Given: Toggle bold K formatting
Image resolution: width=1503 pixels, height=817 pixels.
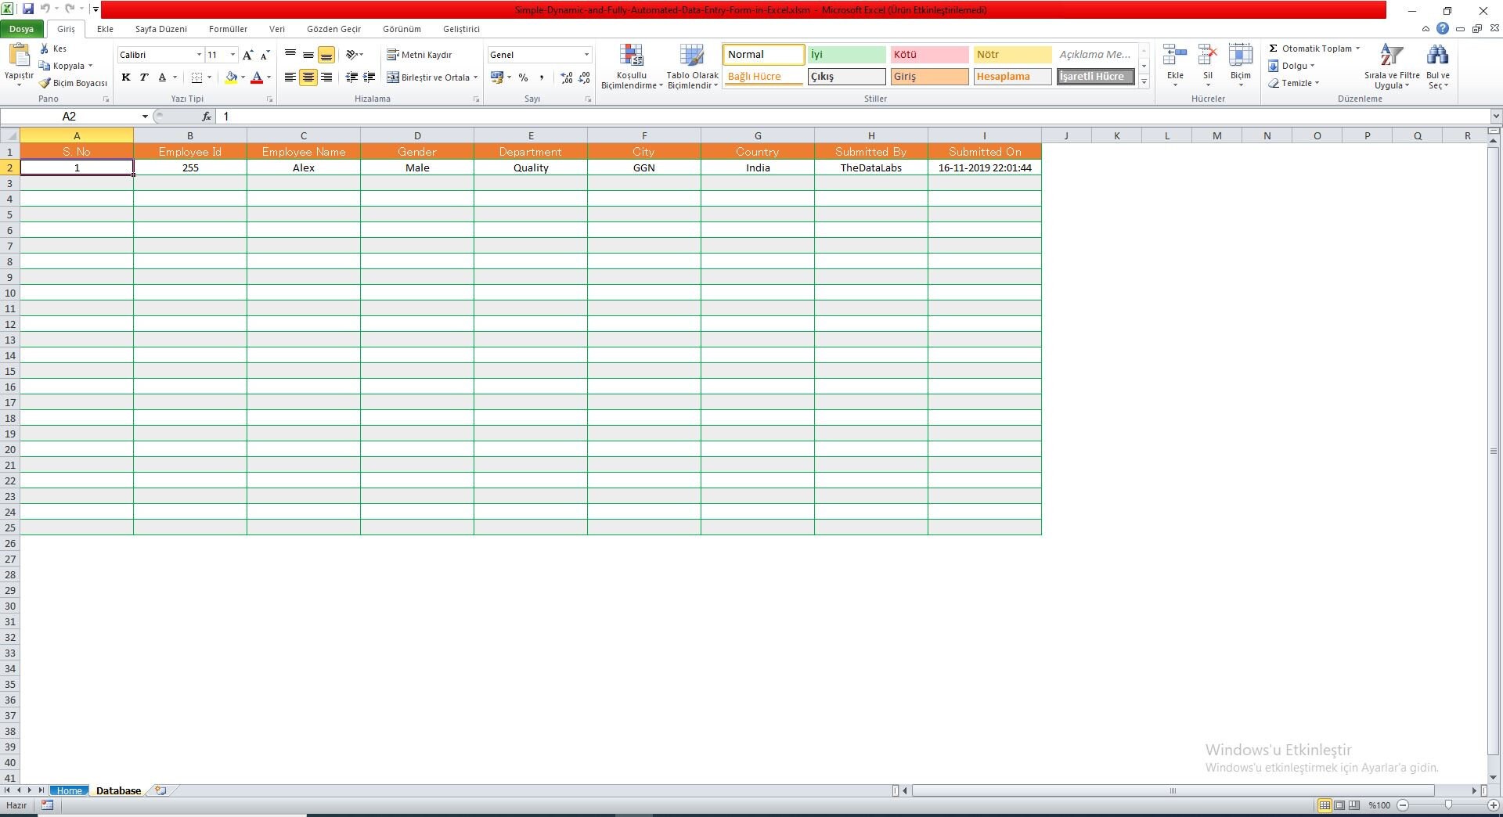Looking at the screenshot, I should point(126,77).
